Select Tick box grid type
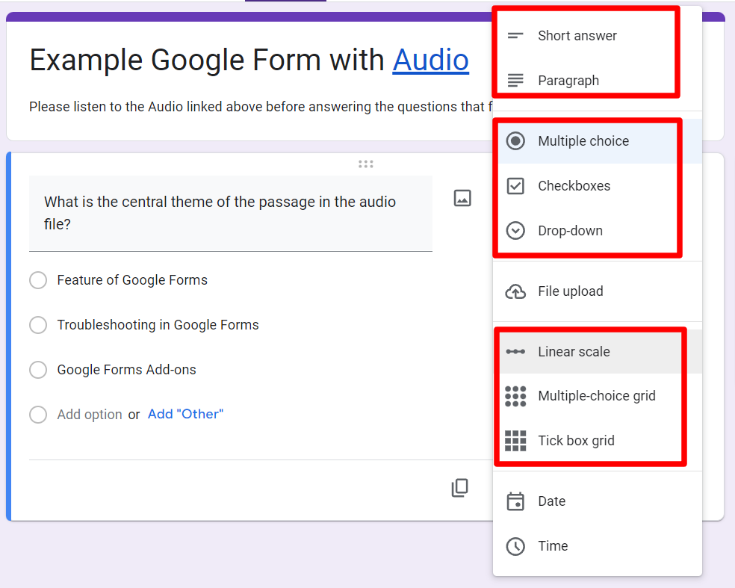 tap(598, 441)
